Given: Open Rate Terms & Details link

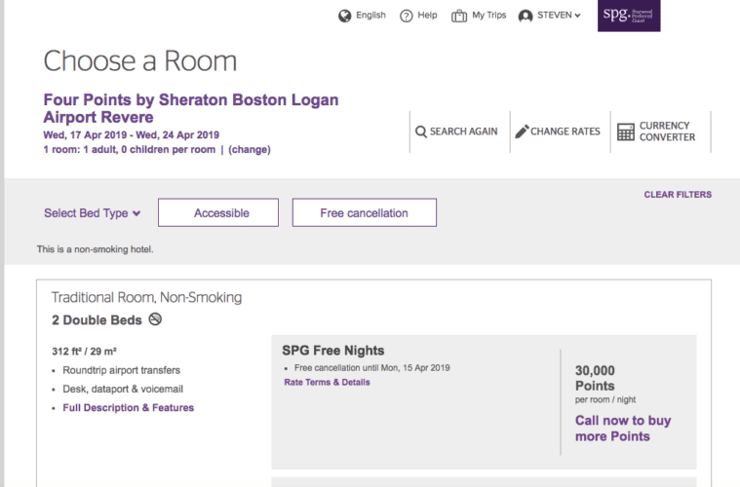Looking at the screenshot, I should click(x=327, y=383).
